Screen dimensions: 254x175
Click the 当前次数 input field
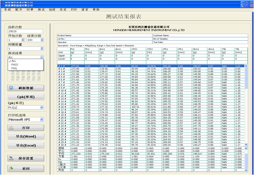[x=26, y=31]
